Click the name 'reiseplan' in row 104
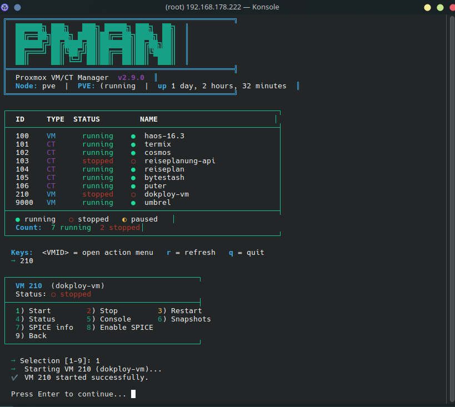The height and width of the screenshot is (407, 455). (x=164, y=169)
